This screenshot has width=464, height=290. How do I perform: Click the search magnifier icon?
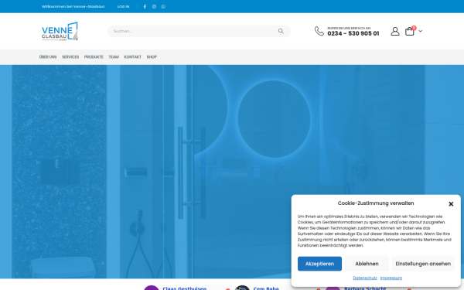click(x=281, y=31)
